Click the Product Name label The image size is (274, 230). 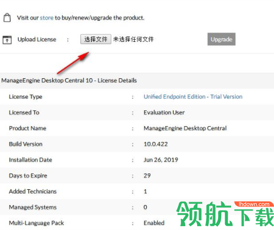(x=28, y=128)
